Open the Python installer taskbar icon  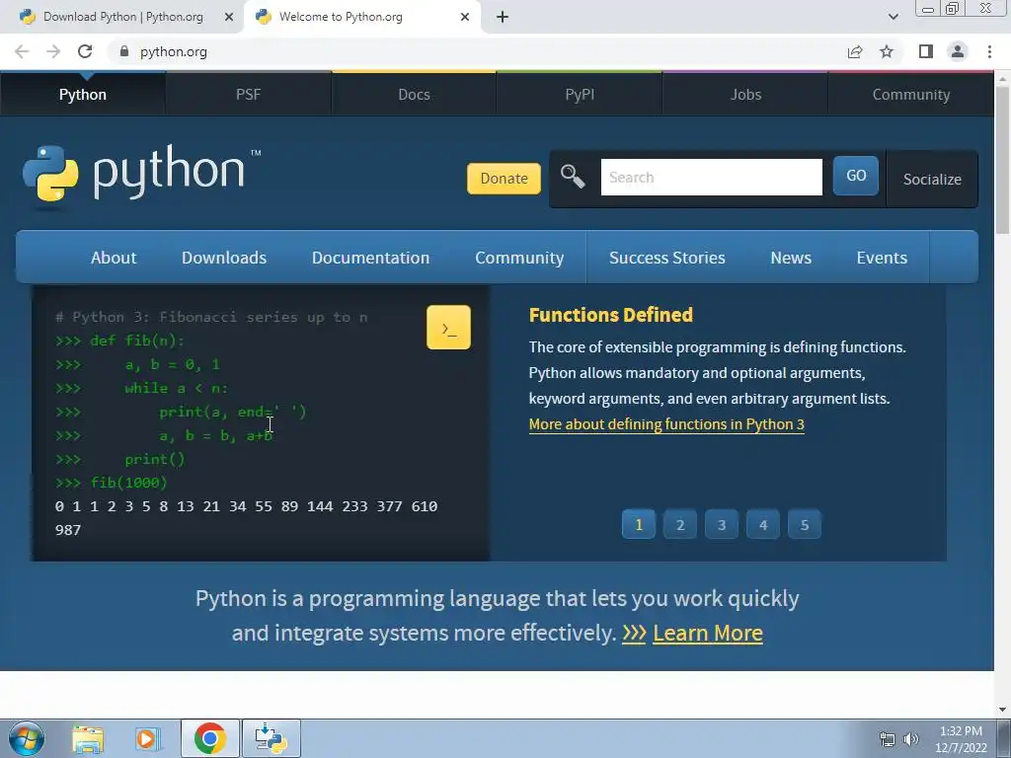coord(271,738)
